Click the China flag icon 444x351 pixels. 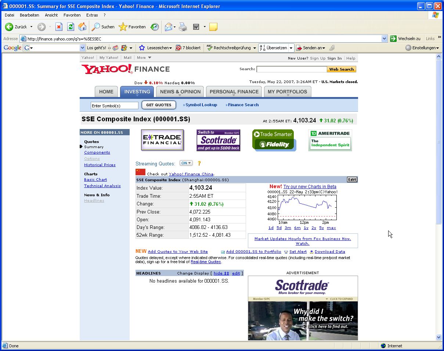pyautogui.click(x=140, y=172)
